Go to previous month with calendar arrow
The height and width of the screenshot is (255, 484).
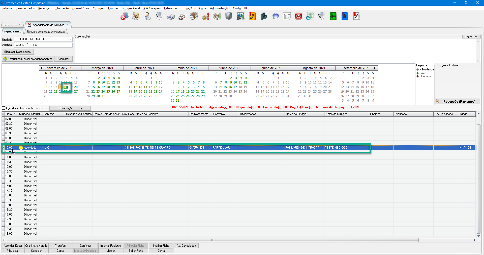point(42,68)
